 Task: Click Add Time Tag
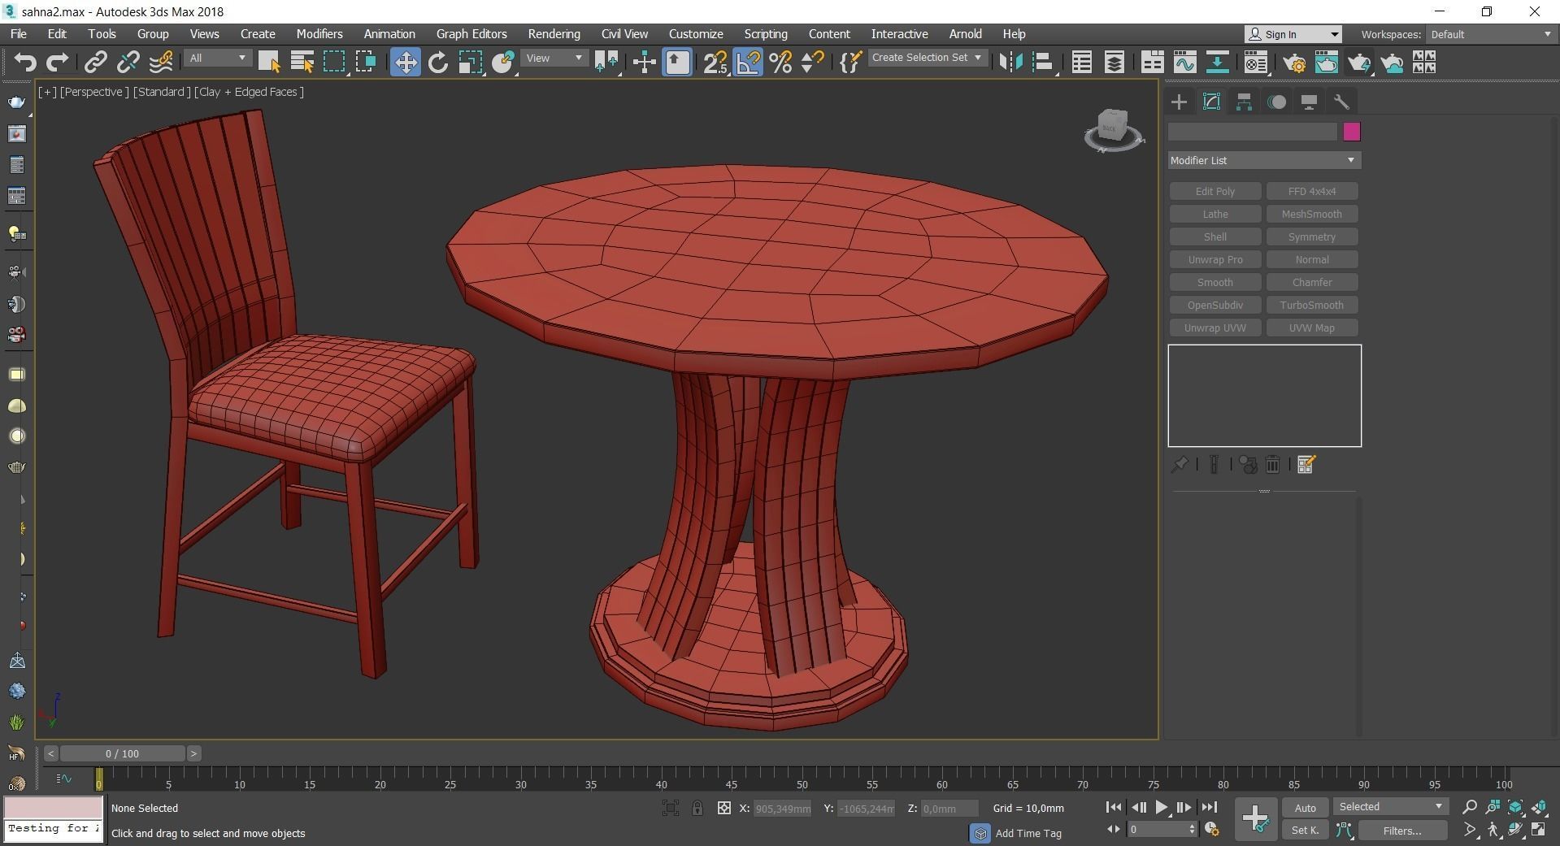click(x=1028, y=833)
